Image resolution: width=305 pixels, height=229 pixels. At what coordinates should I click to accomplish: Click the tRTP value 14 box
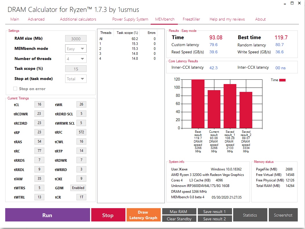81,151
